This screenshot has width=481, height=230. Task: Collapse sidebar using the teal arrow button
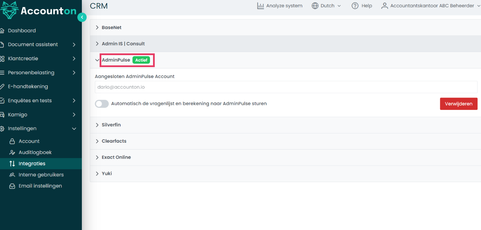82,17
